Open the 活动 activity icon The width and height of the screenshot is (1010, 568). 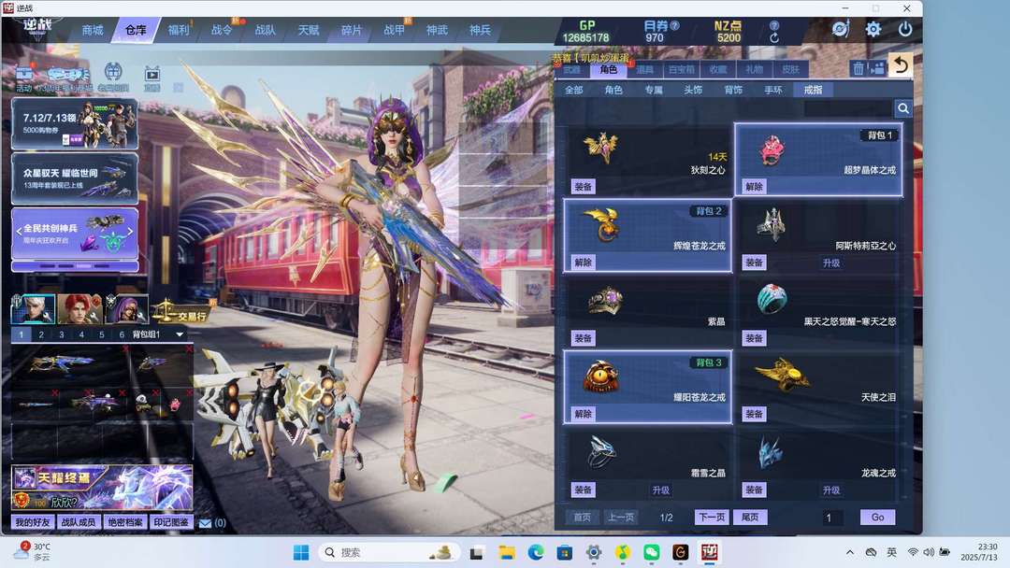pos(24,78)
